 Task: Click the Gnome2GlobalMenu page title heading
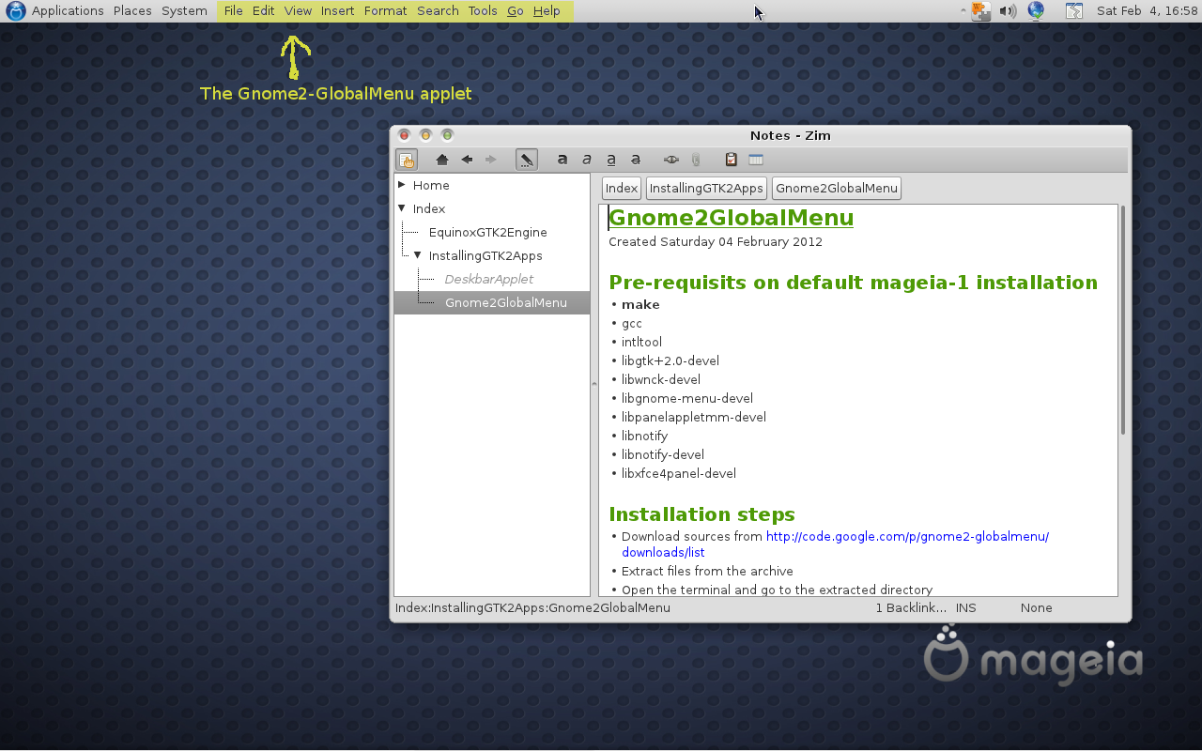731,218
